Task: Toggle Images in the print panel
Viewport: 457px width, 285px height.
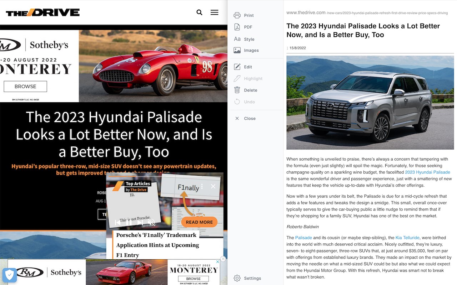Action: coord(237,50)
